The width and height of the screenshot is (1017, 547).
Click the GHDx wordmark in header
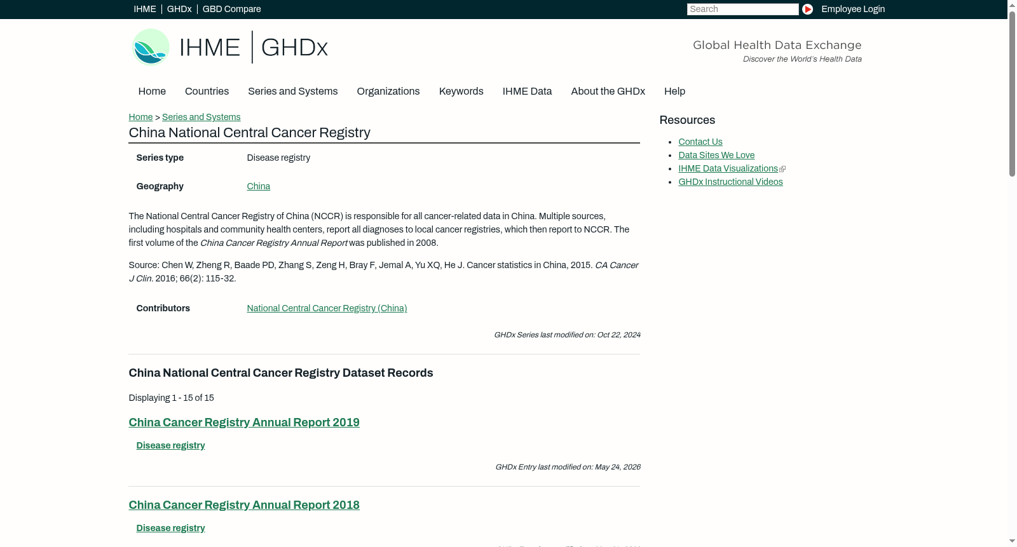click(294, 48)
